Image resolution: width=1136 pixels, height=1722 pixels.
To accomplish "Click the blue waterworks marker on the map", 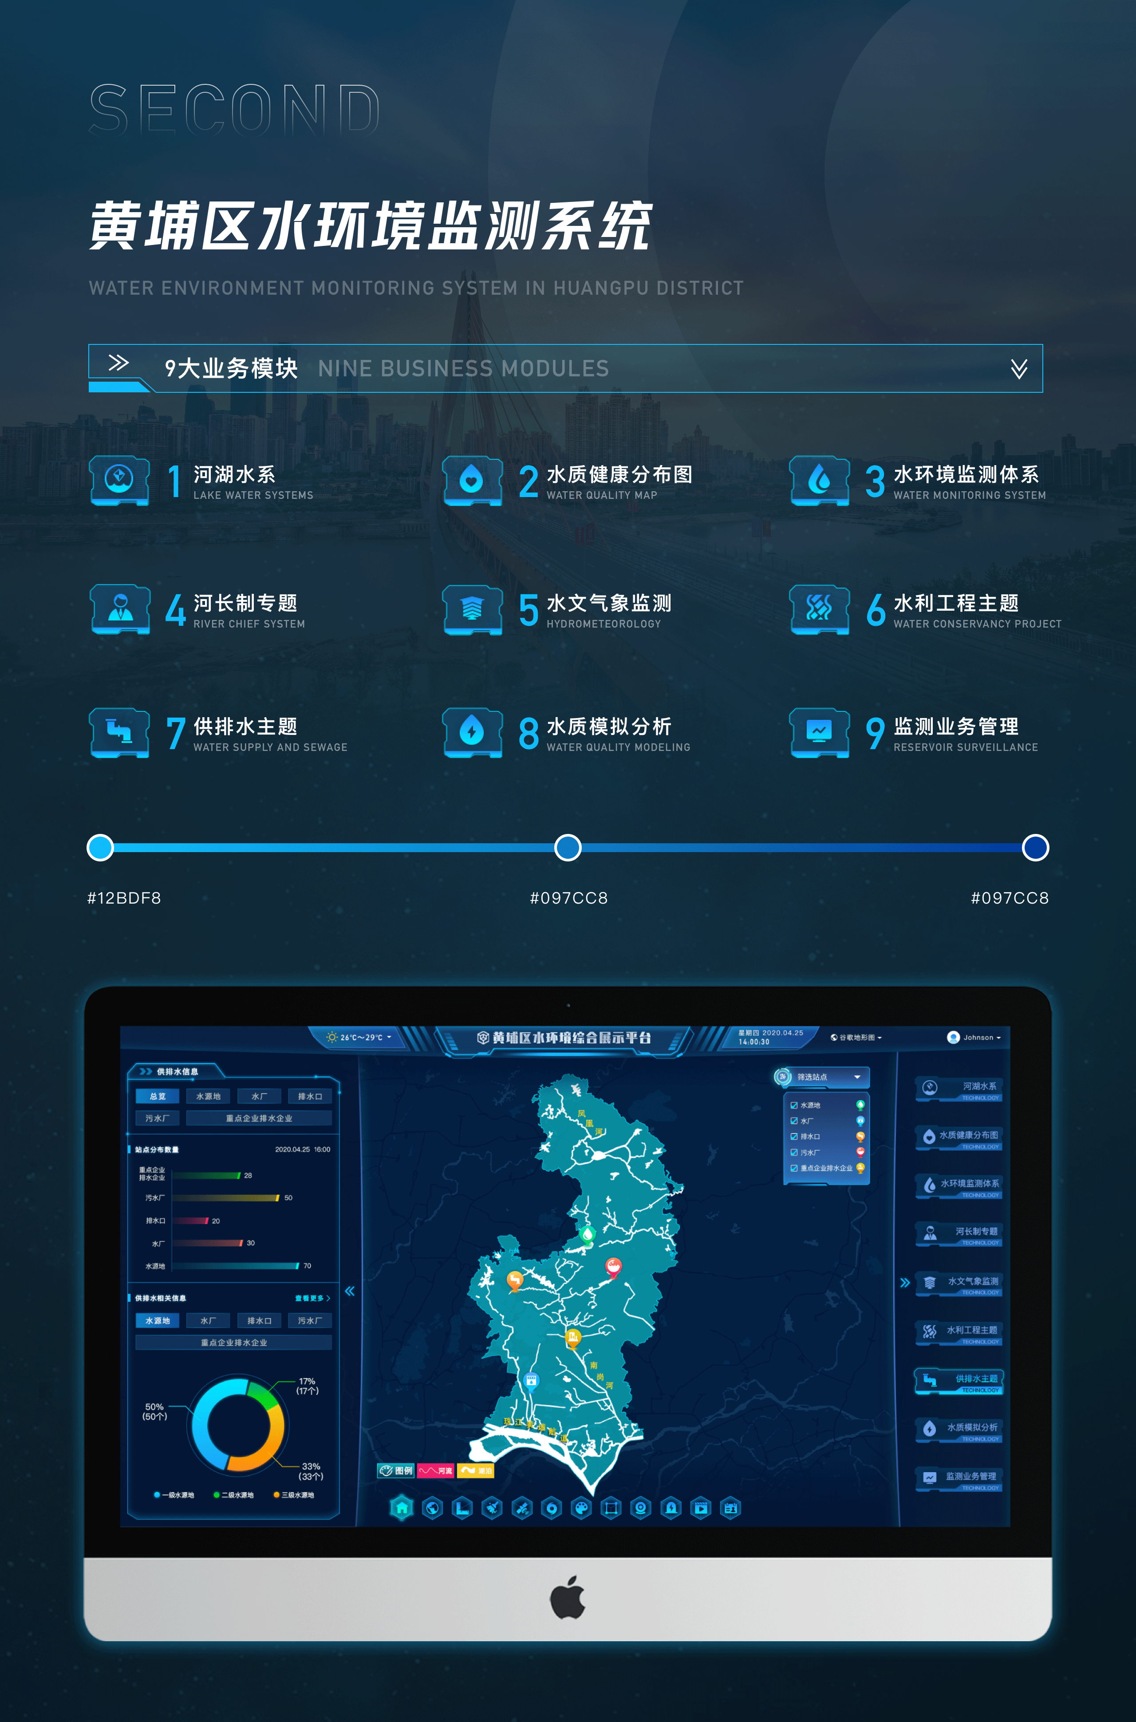I will click(531, 1382).
